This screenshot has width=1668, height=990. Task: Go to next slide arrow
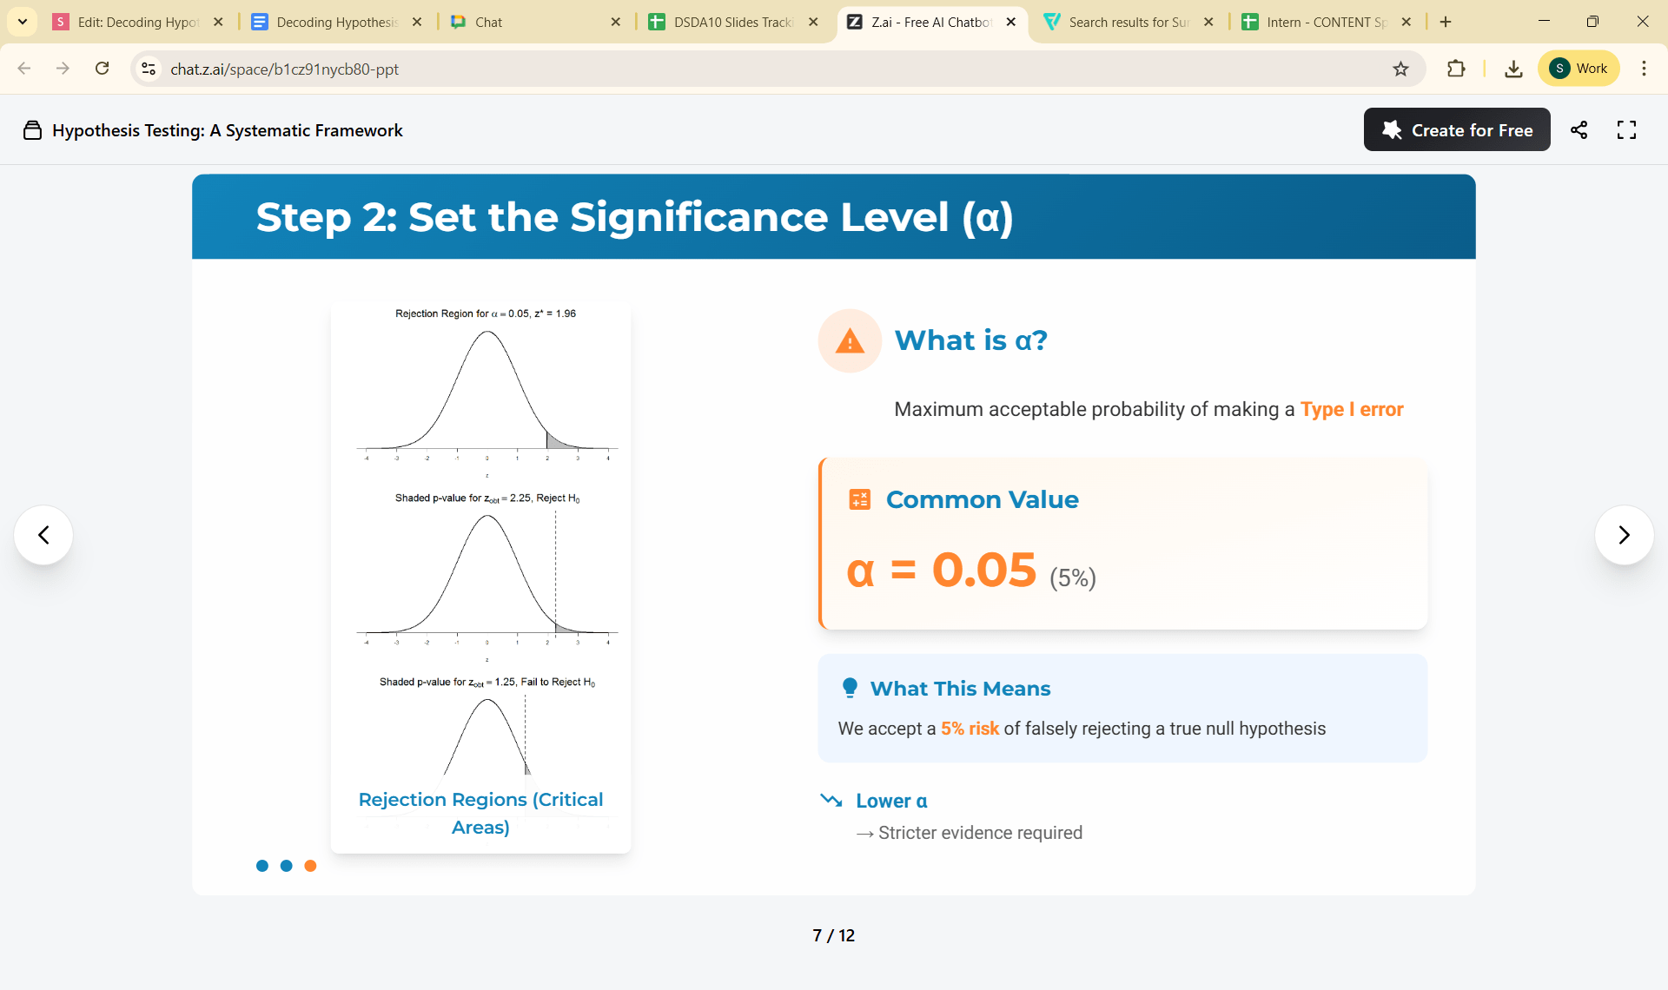pos(1624,535)
